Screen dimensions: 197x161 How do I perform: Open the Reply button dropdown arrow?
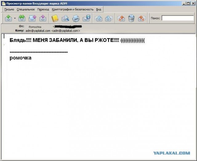point(15,18)
